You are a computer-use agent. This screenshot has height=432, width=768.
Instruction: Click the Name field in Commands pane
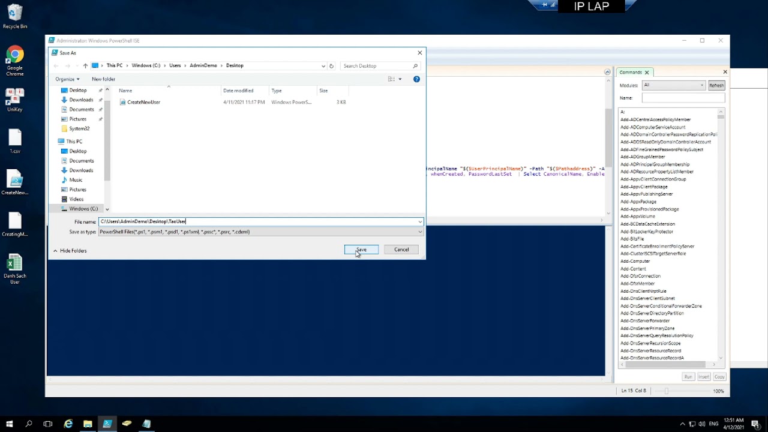pyautogui.click(x=683, y=97)
